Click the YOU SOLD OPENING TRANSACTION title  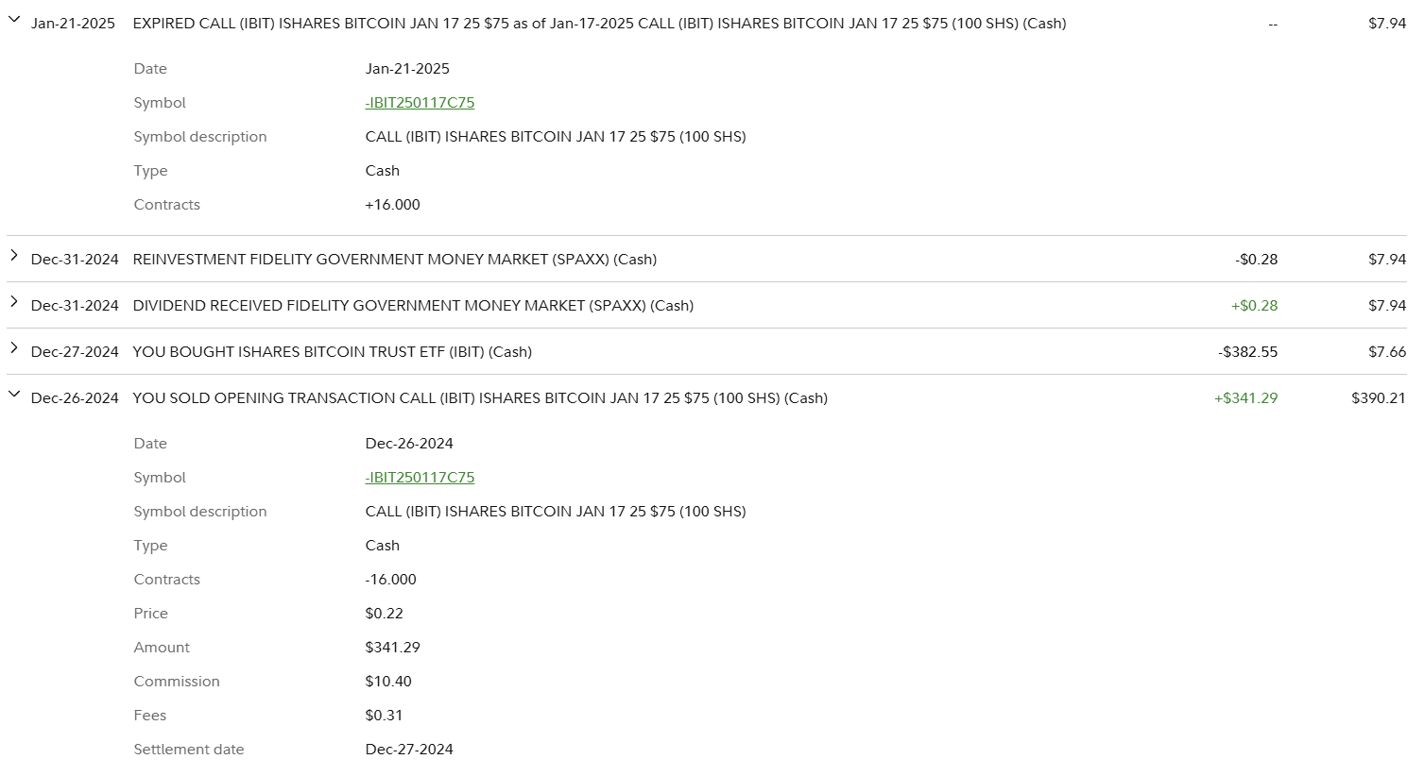pyautogui.click(x=480, y=398)
